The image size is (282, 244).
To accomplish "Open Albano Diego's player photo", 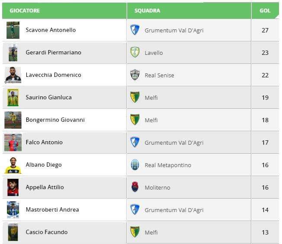I will point(13,165).
